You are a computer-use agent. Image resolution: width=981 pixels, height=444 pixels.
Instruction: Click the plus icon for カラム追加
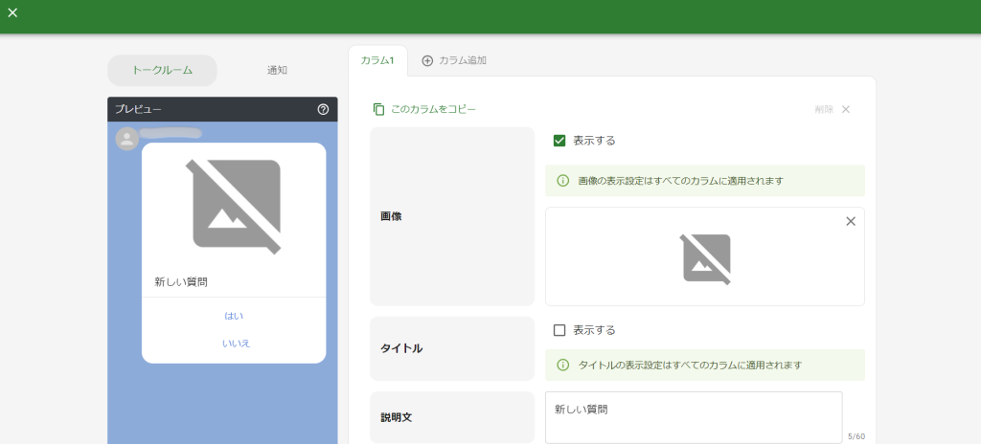coord(427,60)
